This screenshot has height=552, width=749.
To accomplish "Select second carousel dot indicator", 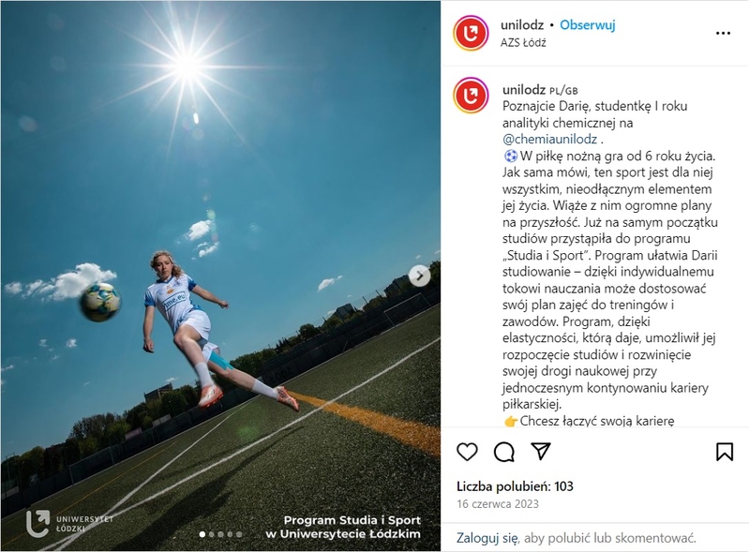I will click(212, 534).
